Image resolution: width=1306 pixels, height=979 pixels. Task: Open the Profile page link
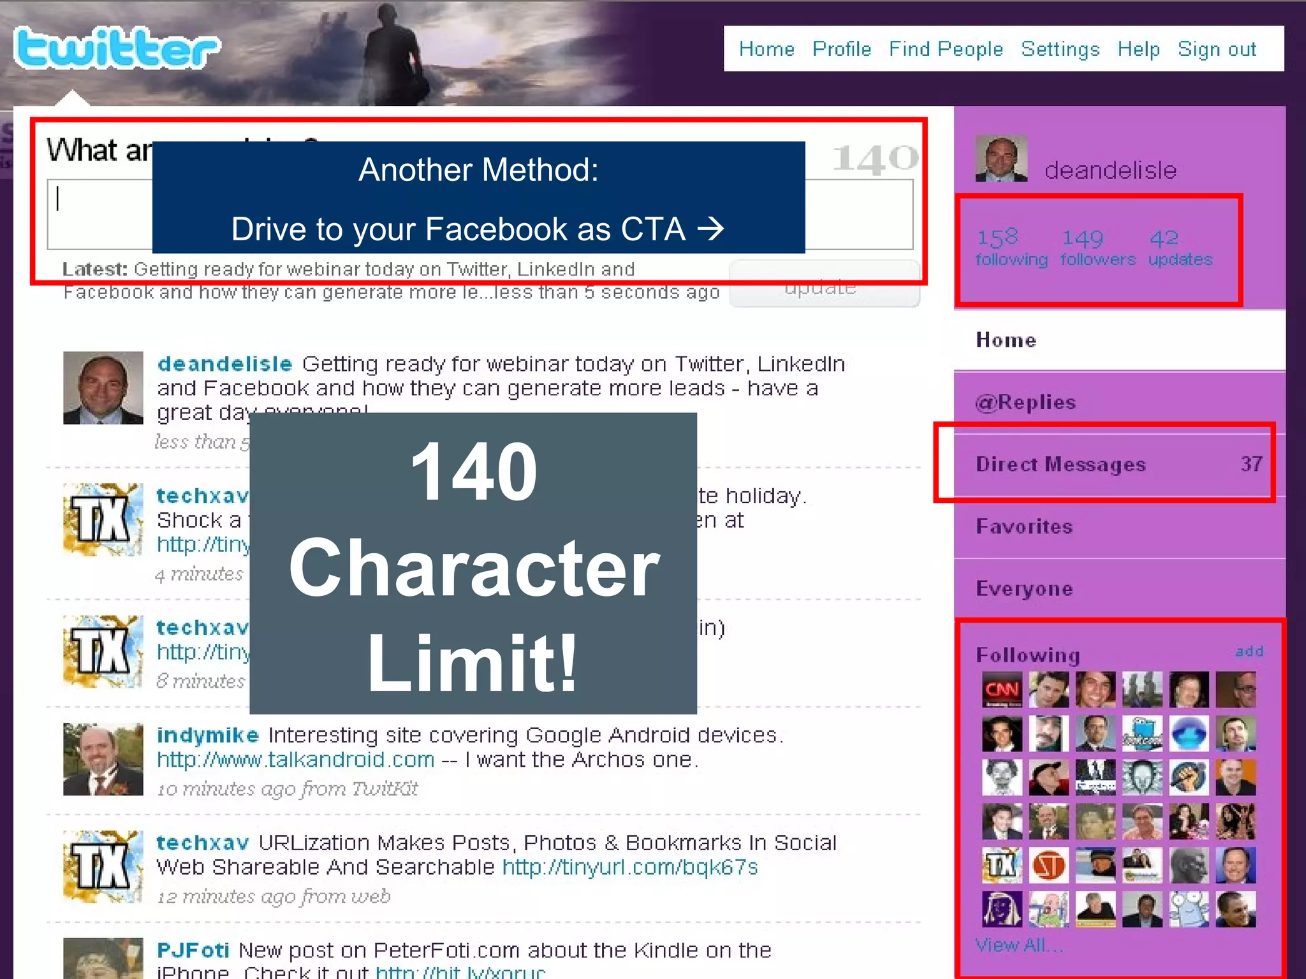841,49
